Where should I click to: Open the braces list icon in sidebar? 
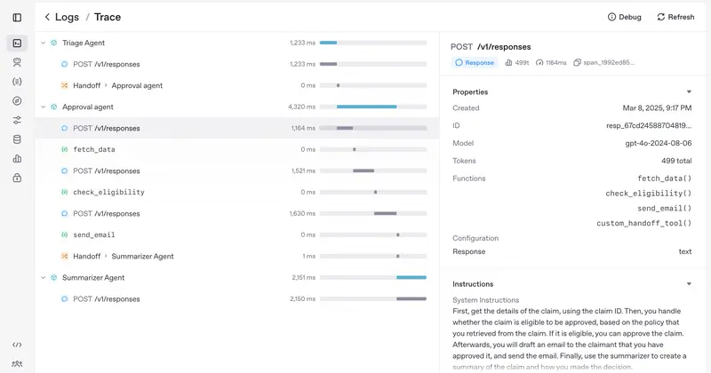(17, 82)
